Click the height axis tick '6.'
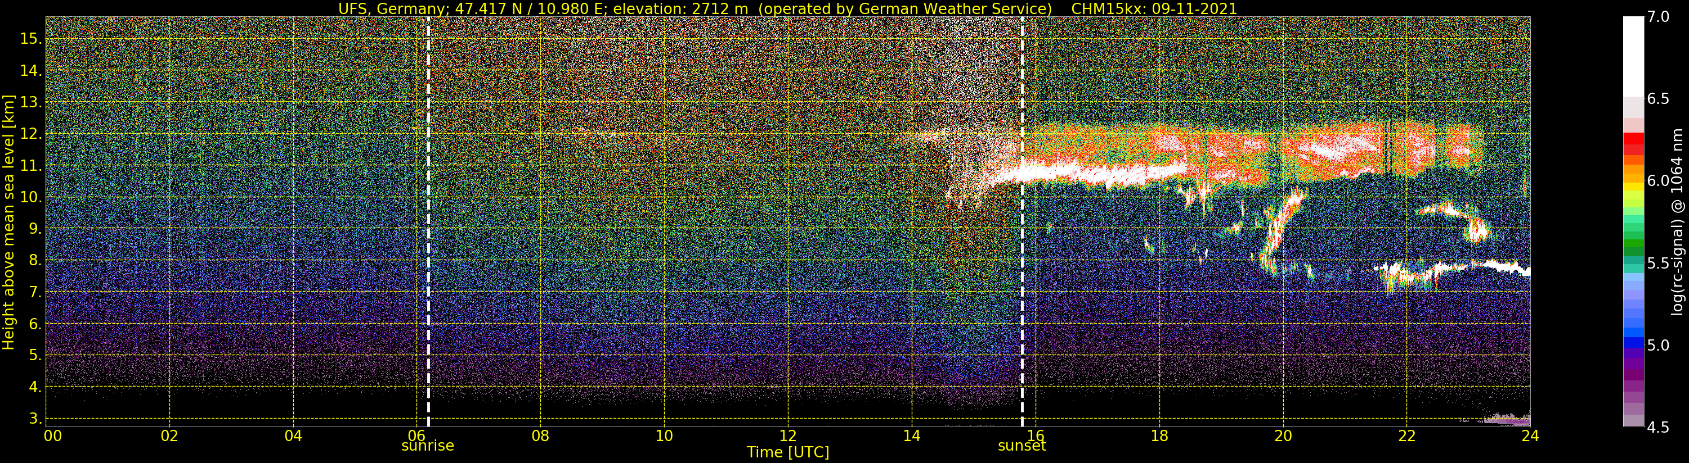Screen dimensions: 1689x463 [x=35, y=324]
